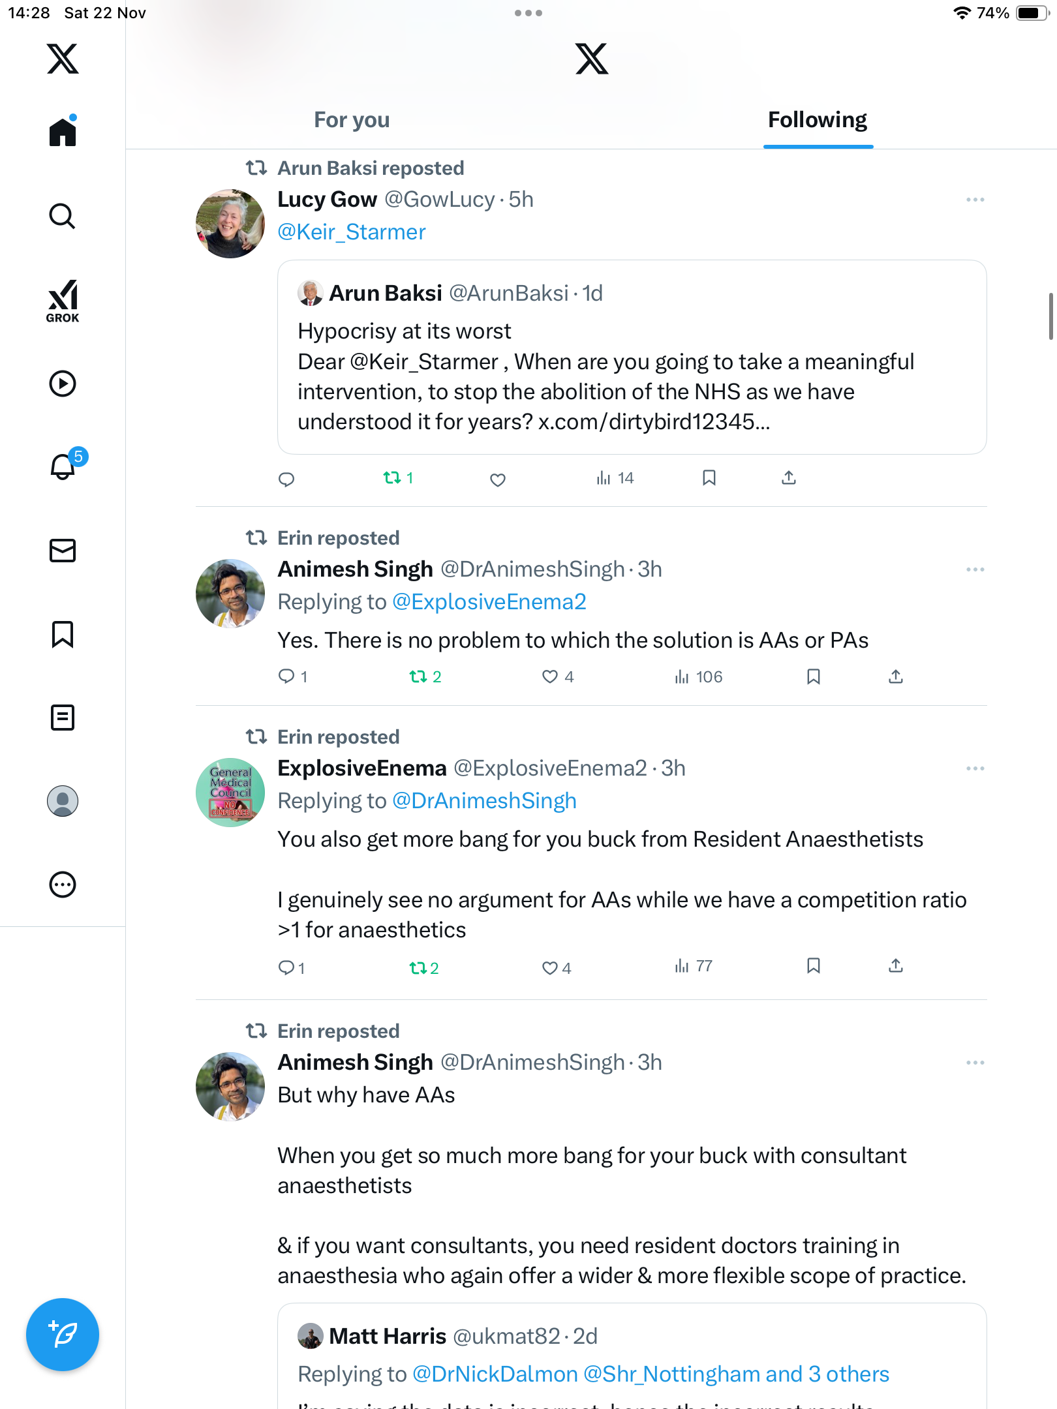Tap the compose new post button
The height and width of the screenshot is (1409, 1057).
(x=63, y=1334)
